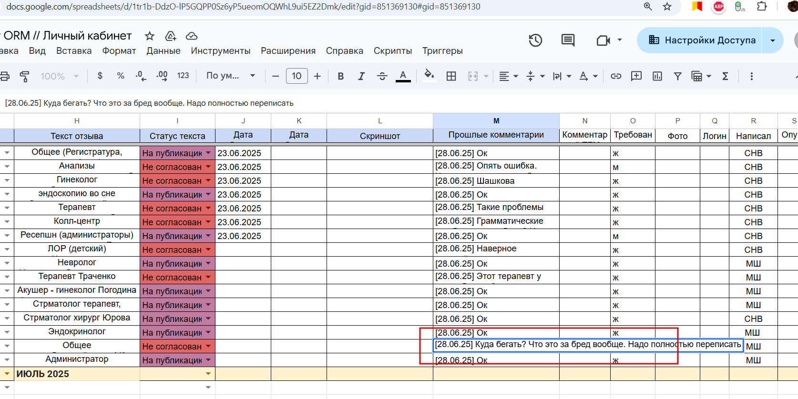The width and height of the screenshot is (798, 399).
Task: Click the browser address bar URL
Action: point(243,7)
